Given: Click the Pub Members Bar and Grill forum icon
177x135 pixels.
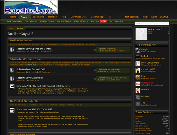Looking at the screenshot, I should (x=12, y=70).
